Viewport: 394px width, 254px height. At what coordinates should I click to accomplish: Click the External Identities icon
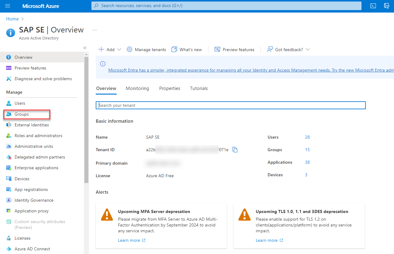click(x=9, y=125)
